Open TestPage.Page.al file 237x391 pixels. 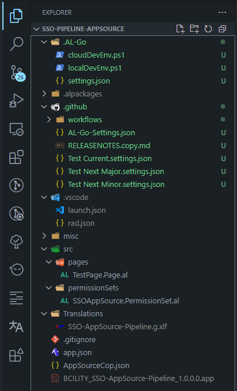pyautogui.click(x=100, y=275)
